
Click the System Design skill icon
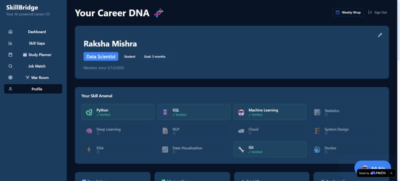[x=317, y=131]
